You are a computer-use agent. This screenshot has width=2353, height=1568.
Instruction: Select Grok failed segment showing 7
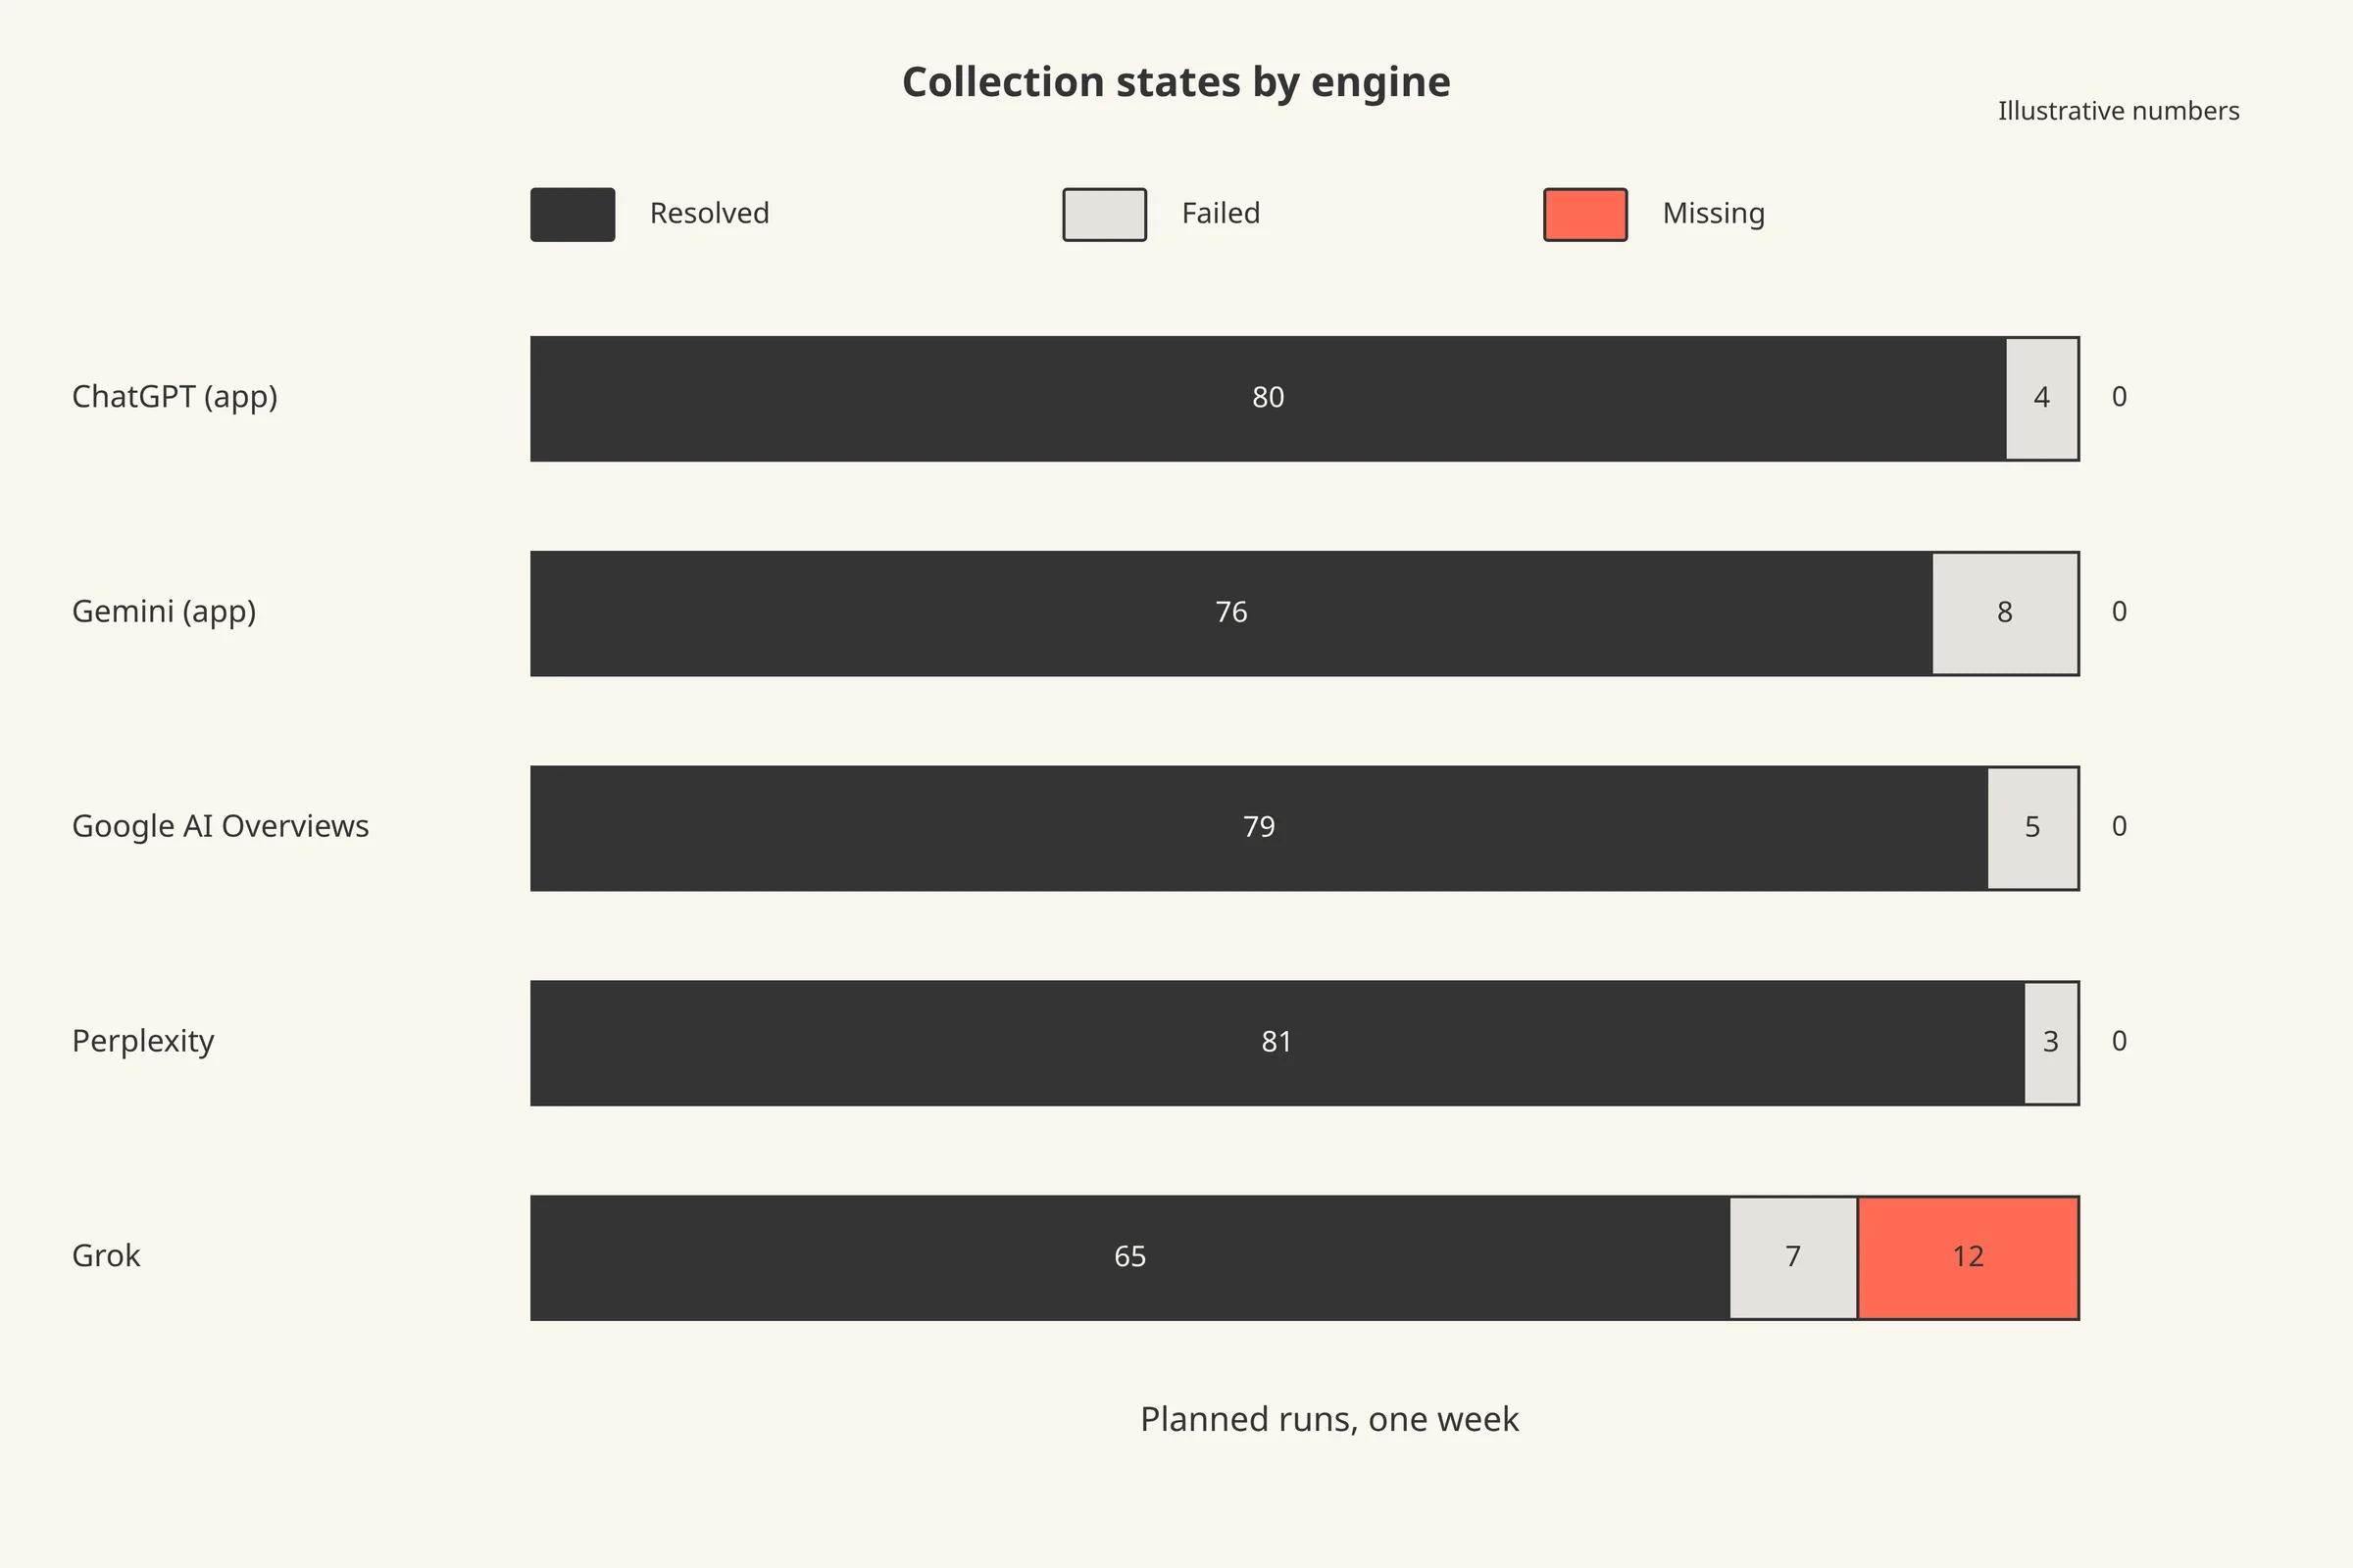(1793, 1258)
